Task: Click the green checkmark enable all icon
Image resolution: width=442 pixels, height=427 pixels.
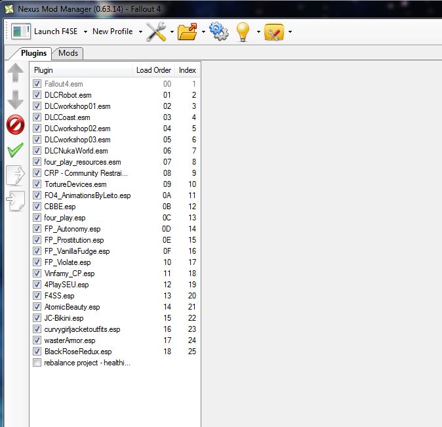Action: click(15, 150)
